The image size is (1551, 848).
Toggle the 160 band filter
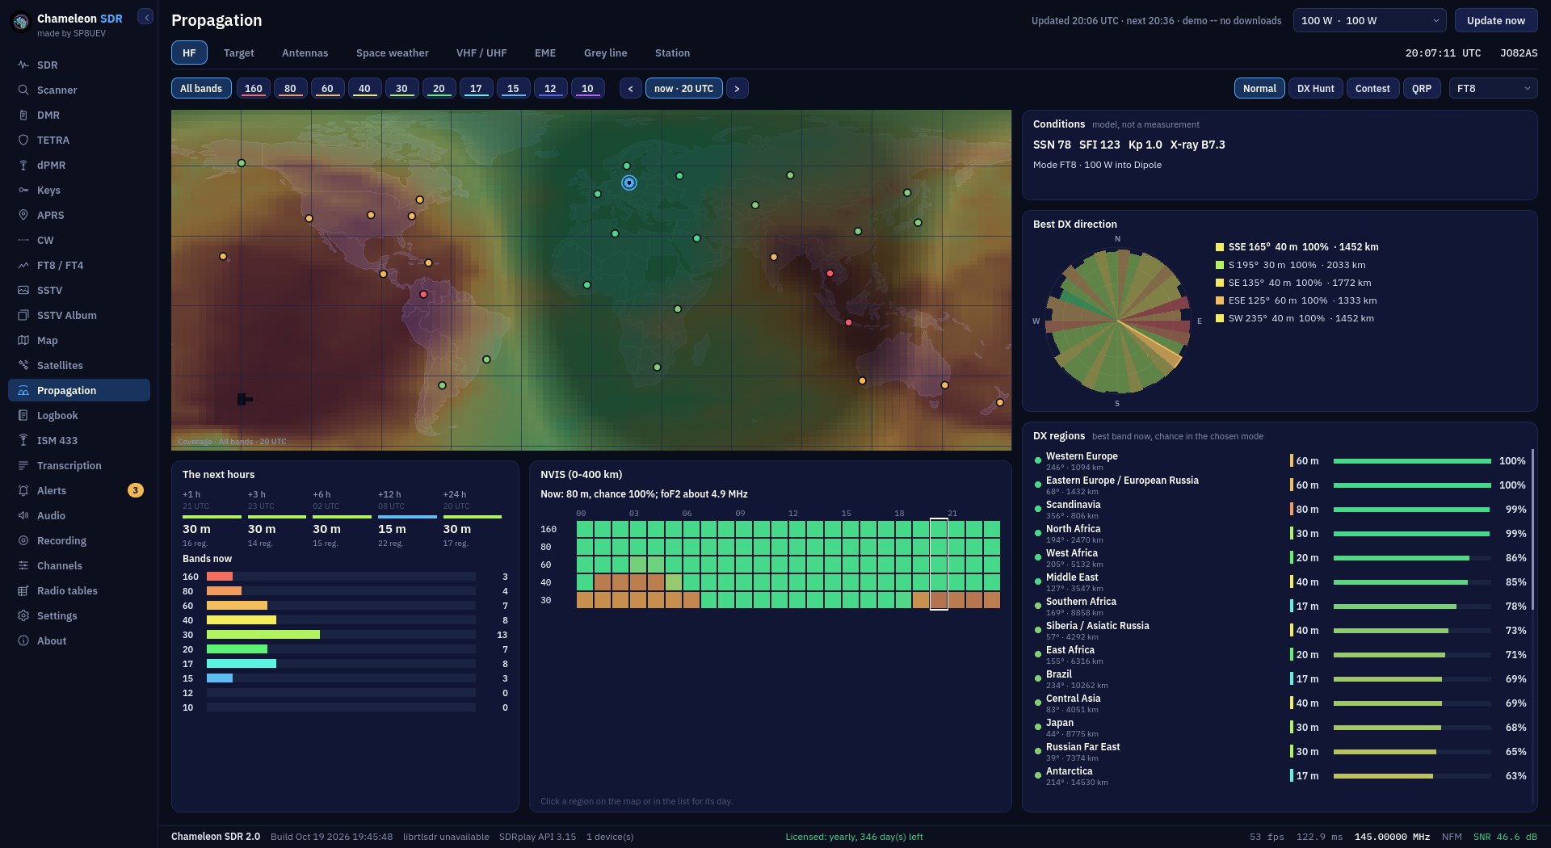point(254,88)
